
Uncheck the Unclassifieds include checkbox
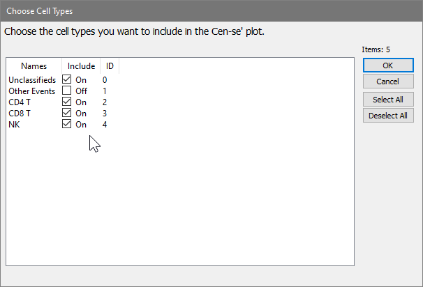pyautogui.click(x=67, y=79)
